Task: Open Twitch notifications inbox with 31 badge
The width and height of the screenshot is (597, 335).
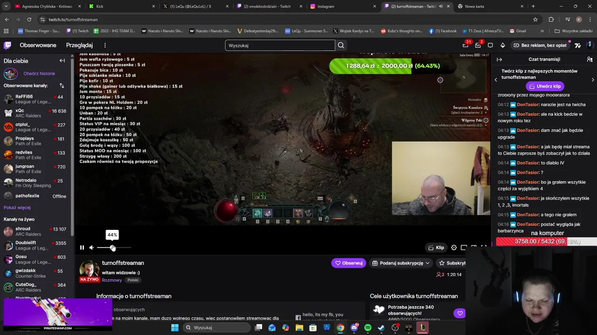Action: (465, 45)
